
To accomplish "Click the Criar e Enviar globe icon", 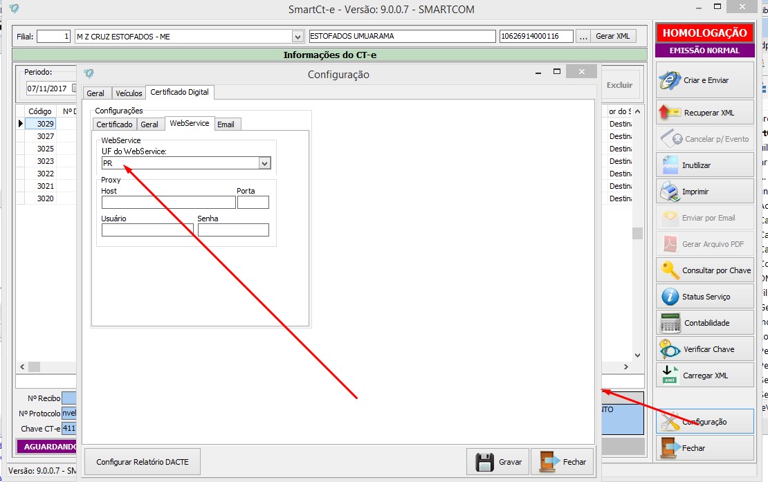I will 670,80.
